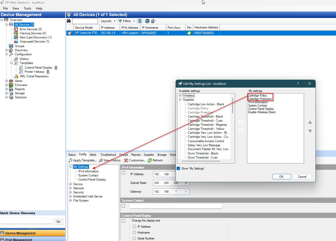Viewport: 336px width, 241px height.
Task: Select the Error Devices icon in tree
Action: coord(16,29)
